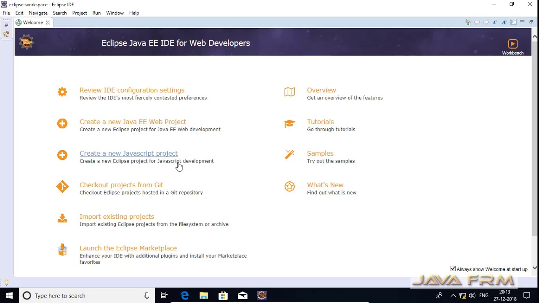
Task: Open the Customize page checklist icon
Action: 513,22
